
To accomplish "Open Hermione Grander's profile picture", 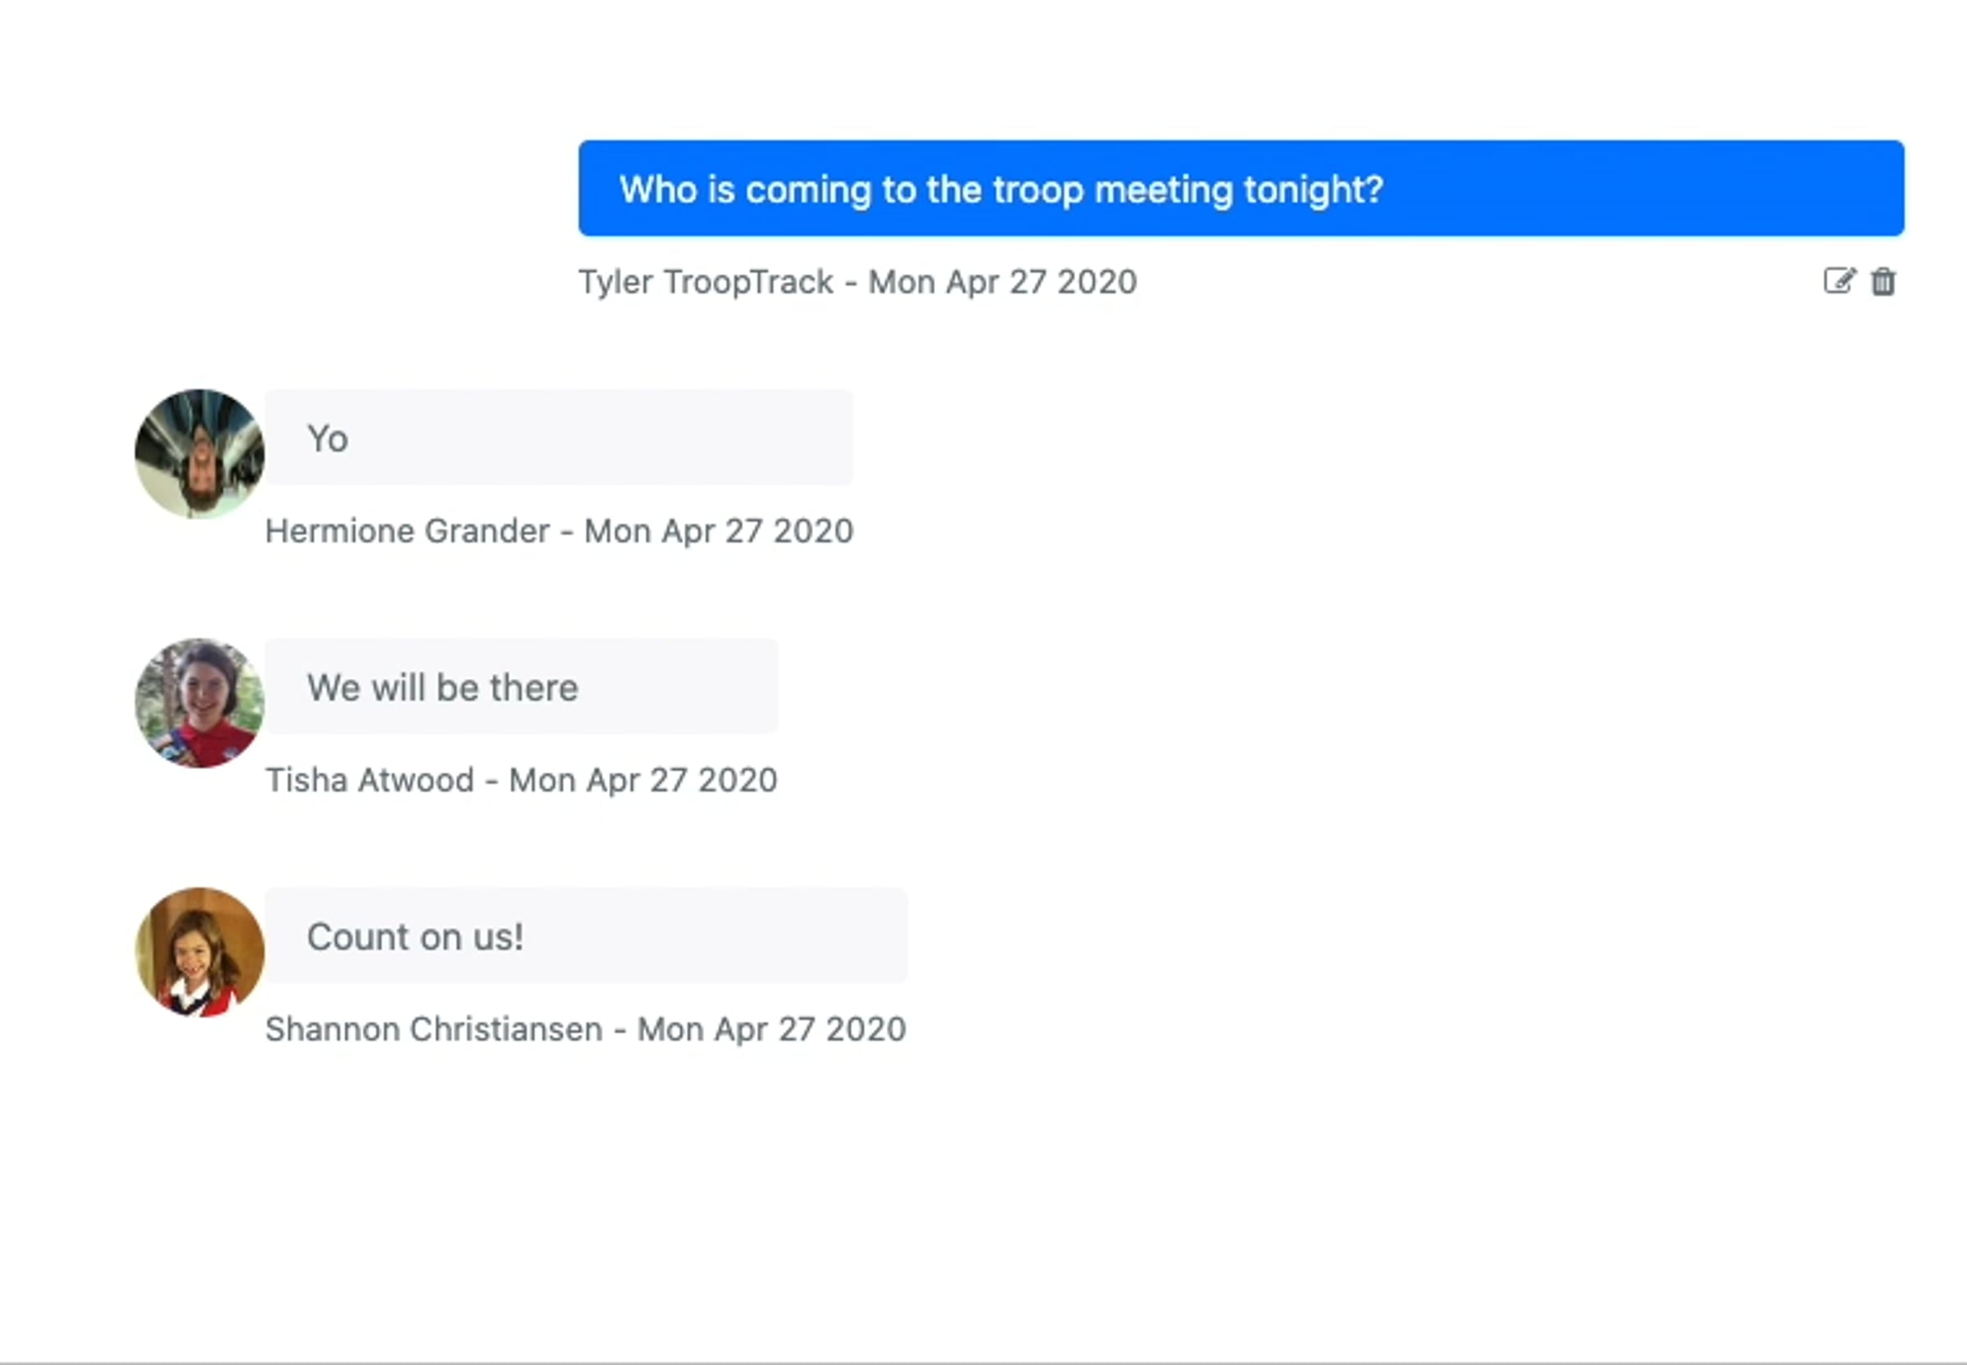I will (x=199, y=453).
